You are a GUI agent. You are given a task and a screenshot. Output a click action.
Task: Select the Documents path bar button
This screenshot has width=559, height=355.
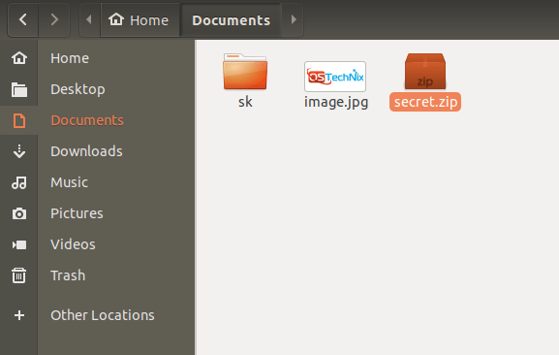231,19
